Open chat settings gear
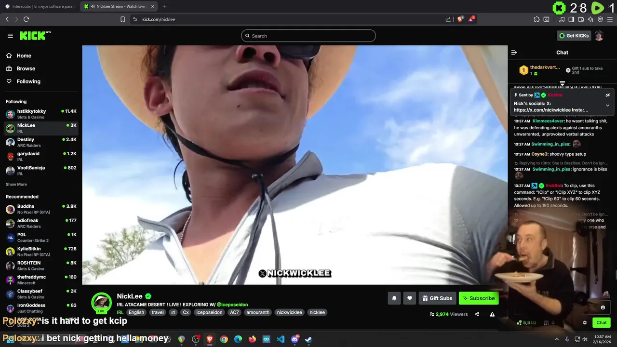The image size is (617, 347). 585,322
